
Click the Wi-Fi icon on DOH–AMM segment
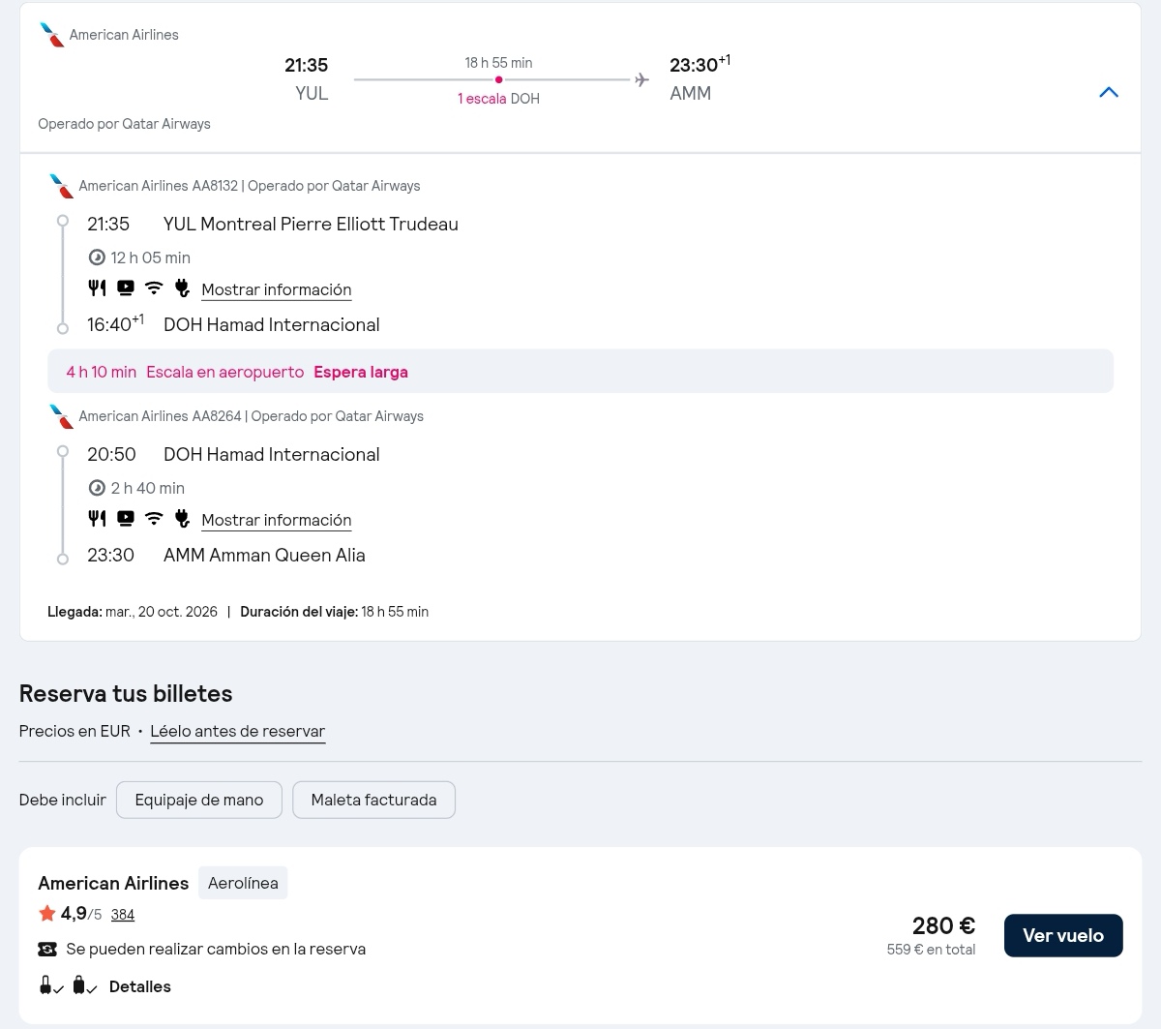pyautogui.click(x=154, y=518)
